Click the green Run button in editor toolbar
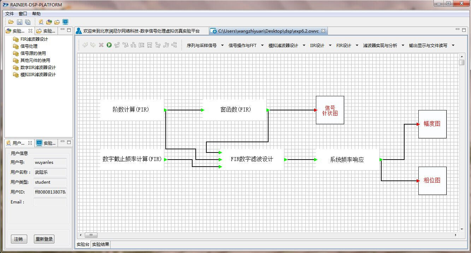This screenshot has height=253, width=471. click(109, 45)
